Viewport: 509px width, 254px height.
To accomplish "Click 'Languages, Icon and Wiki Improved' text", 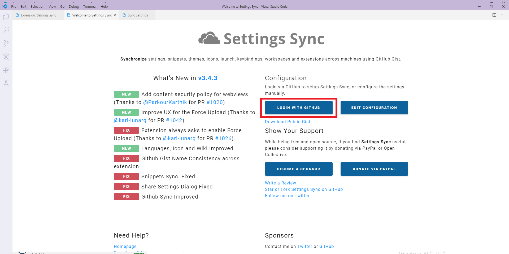I will coord(187,148).
